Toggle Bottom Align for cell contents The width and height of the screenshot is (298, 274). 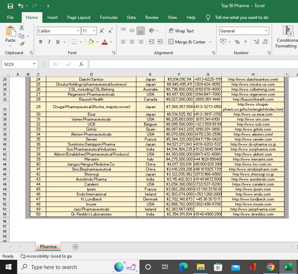(141, 31)
